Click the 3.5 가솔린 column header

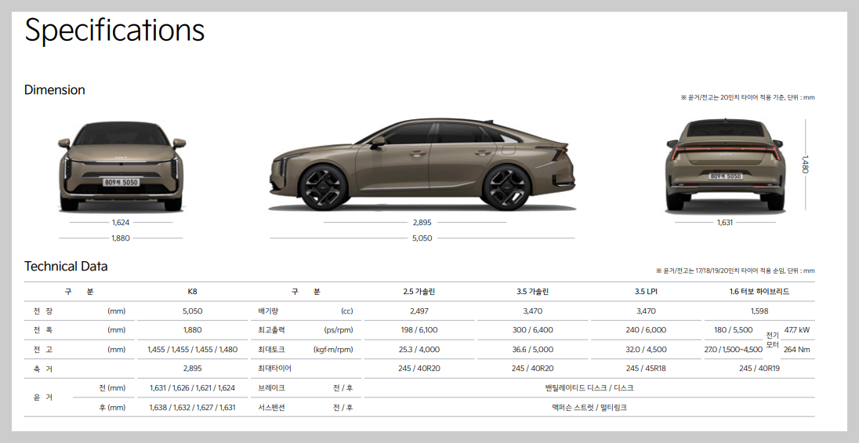(x=532, y=292)
